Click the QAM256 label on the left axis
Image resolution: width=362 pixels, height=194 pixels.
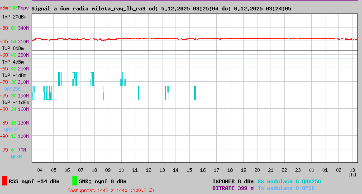[13, 89]
